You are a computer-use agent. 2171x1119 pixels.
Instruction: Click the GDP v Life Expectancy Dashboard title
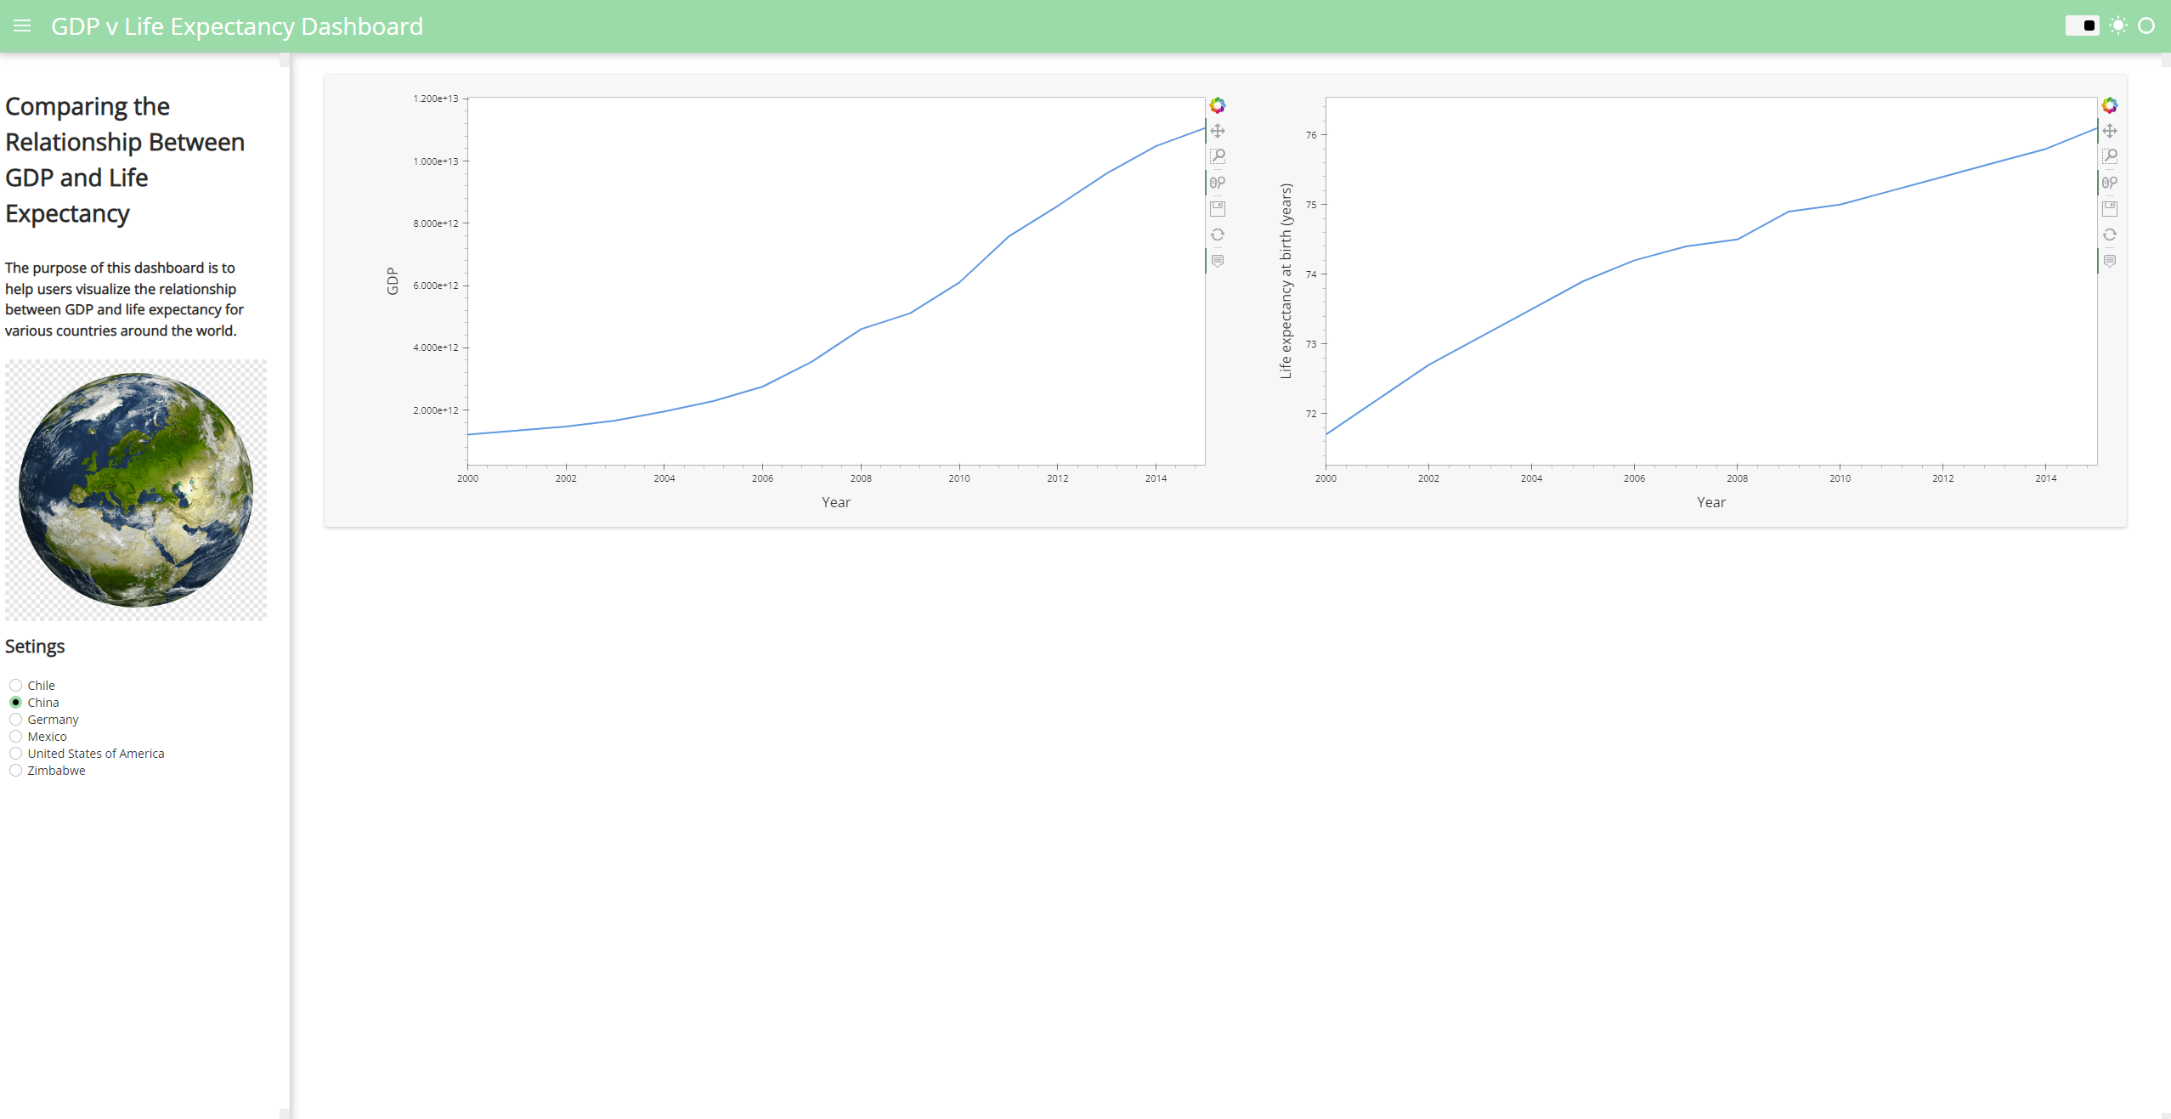(236, 26)
